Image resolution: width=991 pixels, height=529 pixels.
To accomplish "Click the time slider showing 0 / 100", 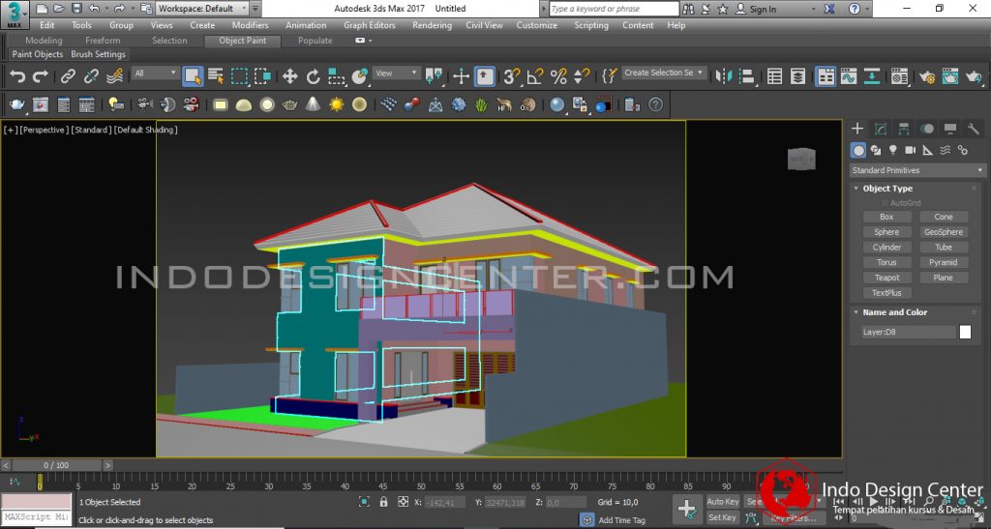I will point(55,465).
